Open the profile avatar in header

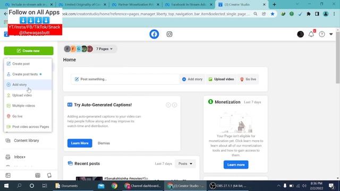tap(300, 34)
